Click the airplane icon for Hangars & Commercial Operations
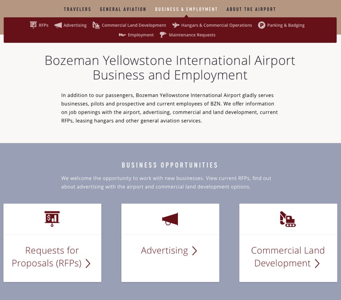Image resolution: width=341 pixels, height=300 pixels. click(x=176, y=25)
